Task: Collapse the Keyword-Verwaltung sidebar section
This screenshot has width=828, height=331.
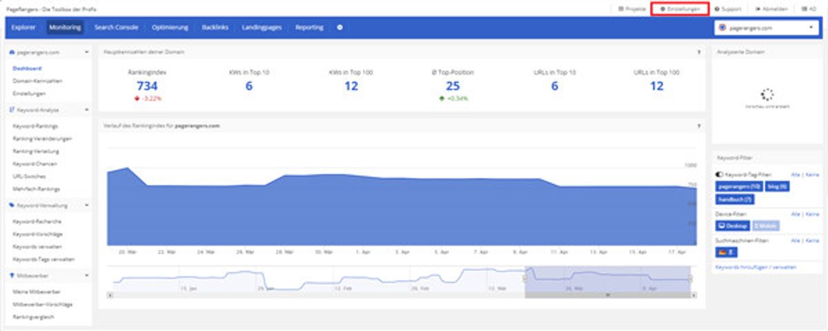Action: [x=87, y=205]
